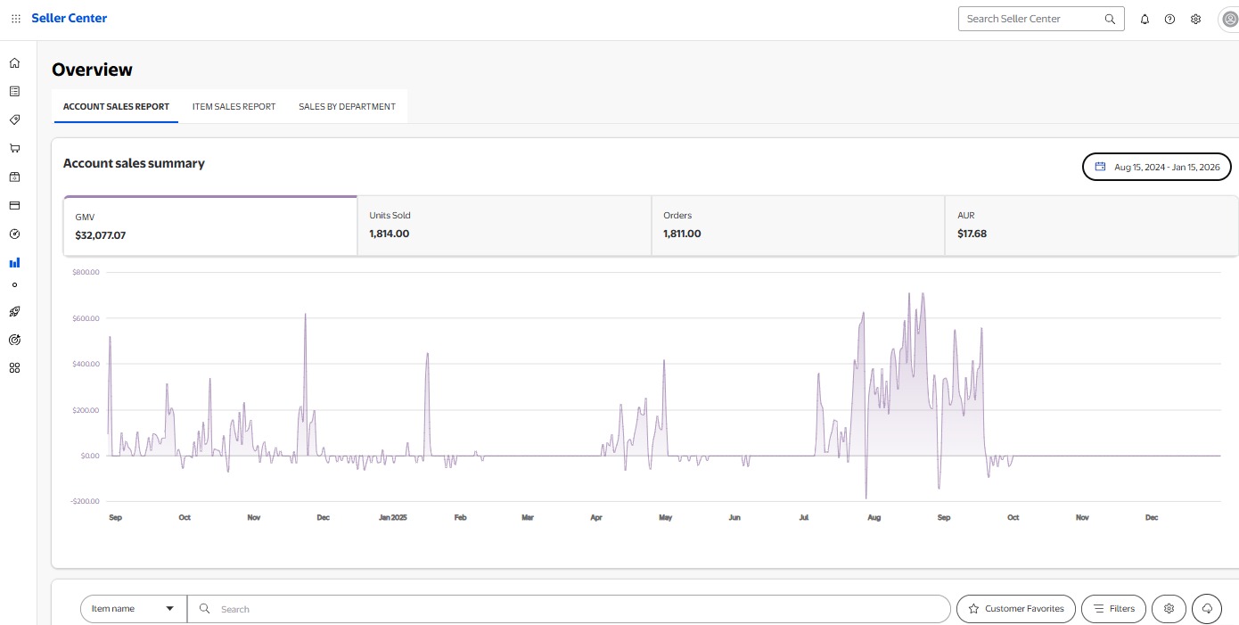Open the shopping cart sidebar icon

coord(14,148)
